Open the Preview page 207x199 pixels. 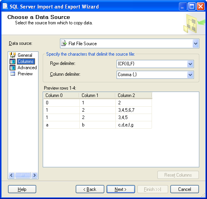(x=25, y=74)
